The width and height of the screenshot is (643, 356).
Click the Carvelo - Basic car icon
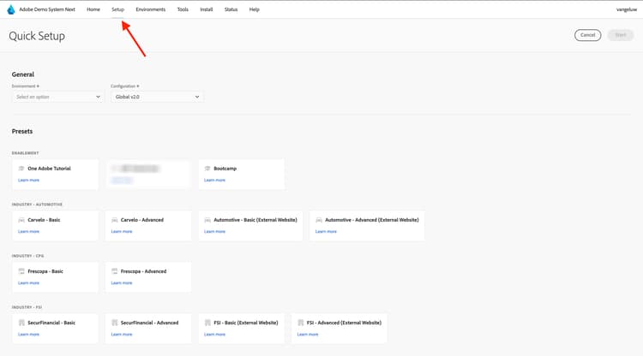coord(21,220)
